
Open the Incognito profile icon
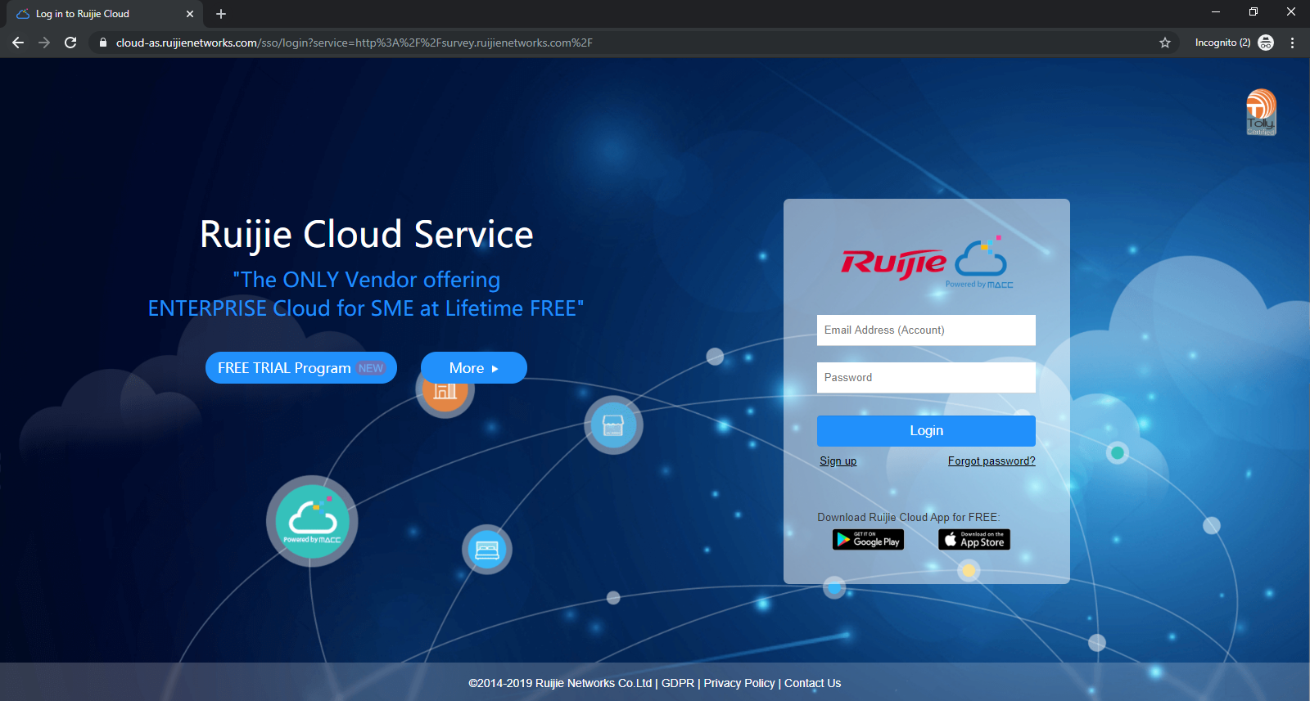coord(1266,43)
